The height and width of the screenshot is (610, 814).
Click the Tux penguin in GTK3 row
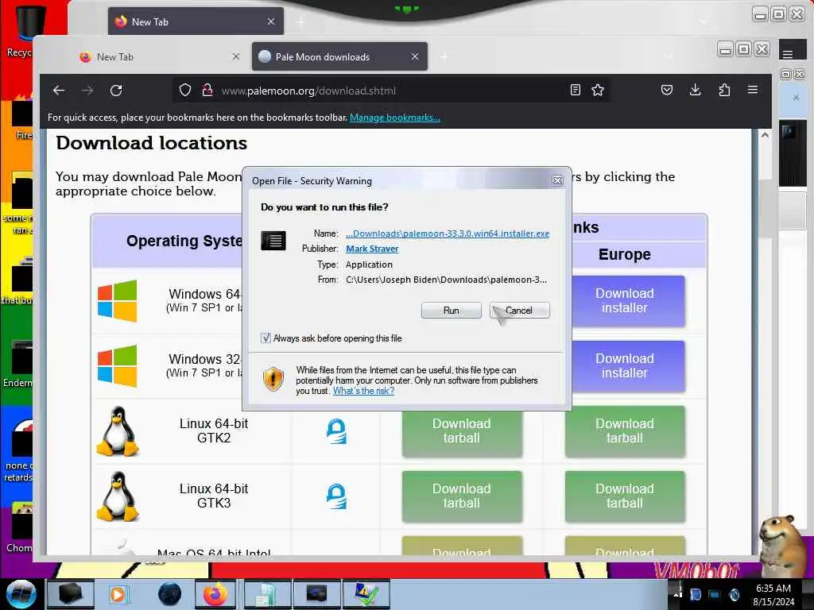[118, 496]
